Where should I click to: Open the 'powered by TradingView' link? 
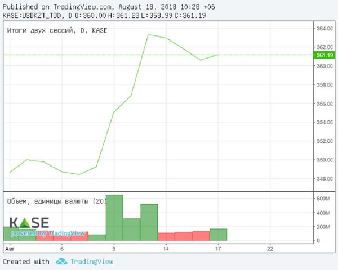tap(48, 233)
